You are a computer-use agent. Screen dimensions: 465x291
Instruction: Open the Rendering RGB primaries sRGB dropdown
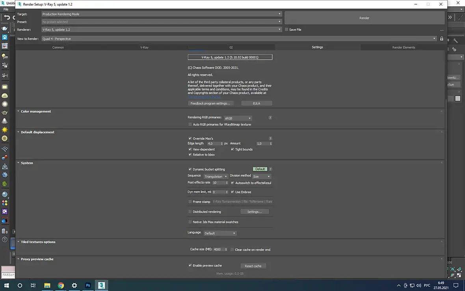point(238,118)
